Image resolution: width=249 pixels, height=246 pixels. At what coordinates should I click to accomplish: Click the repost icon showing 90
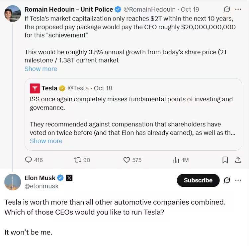[x=77, y=160]
